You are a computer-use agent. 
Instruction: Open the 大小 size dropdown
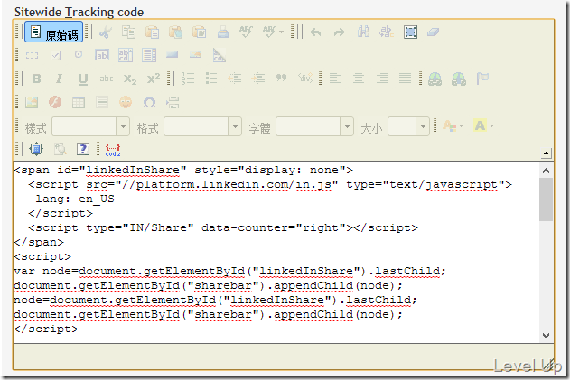408,126
